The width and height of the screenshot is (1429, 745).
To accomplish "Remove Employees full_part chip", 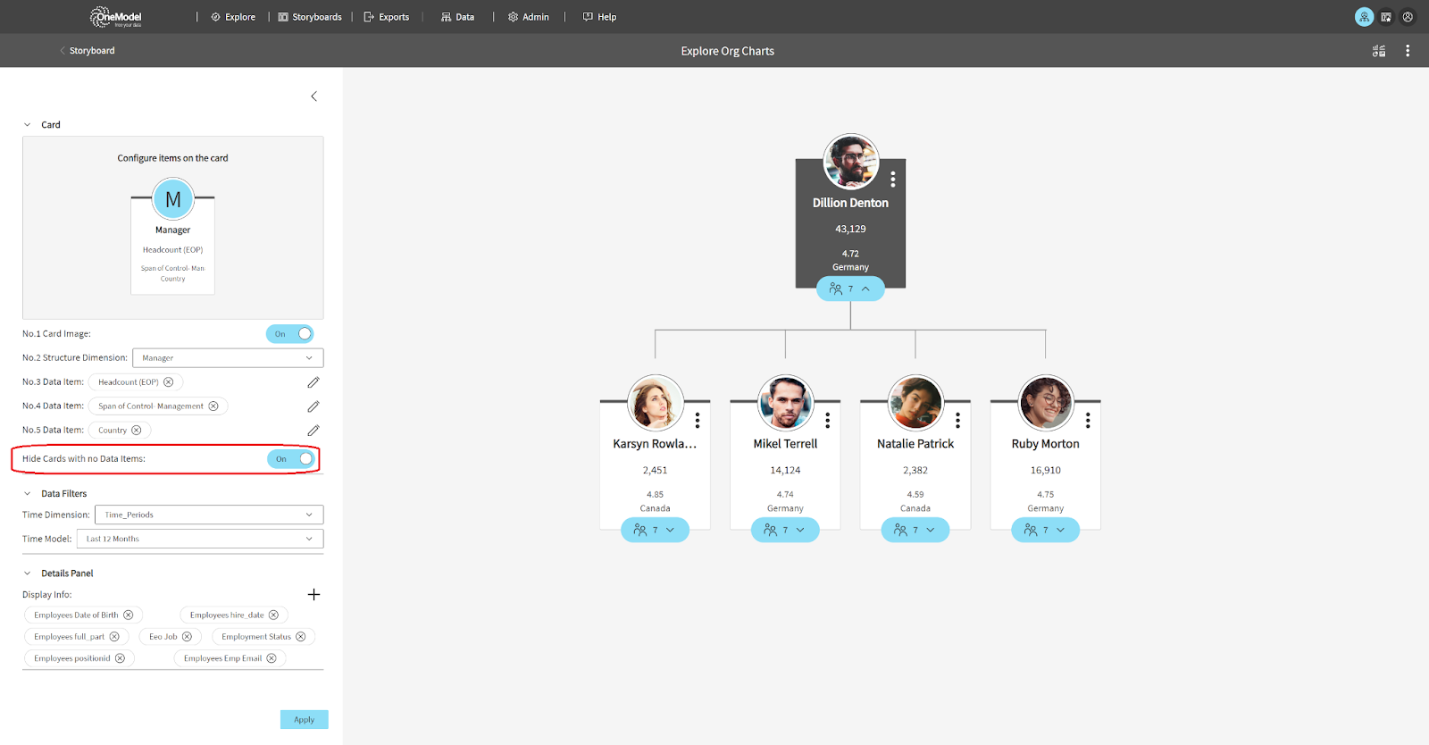I will pyautogui.click(x=114, y=637).
